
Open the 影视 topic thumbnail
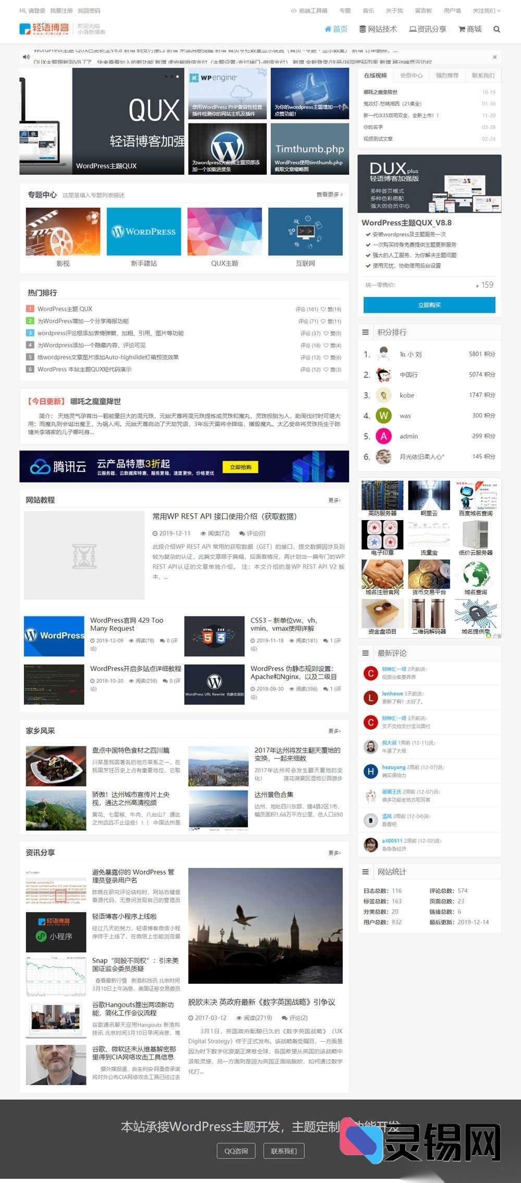pyautogui.click(x=63, y=232)
